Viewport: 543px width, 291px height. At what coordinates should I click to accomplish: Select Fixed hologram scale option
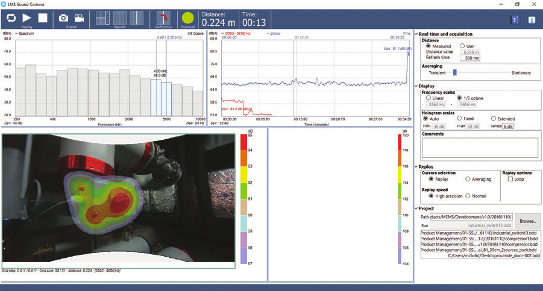pyautogui.click(x=460, y=119)
